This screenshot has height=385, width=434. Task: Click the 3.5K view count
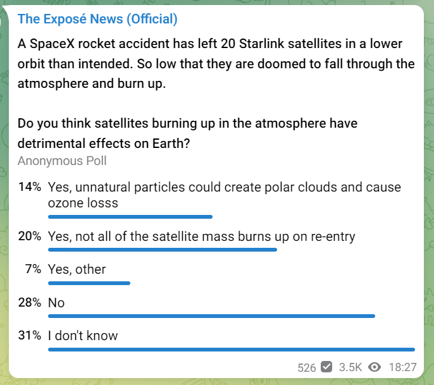350,367
